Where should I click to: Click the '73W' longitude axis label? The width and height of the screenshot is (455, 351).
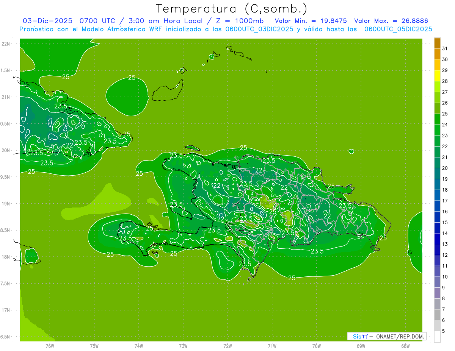click(x=183, y=346)
